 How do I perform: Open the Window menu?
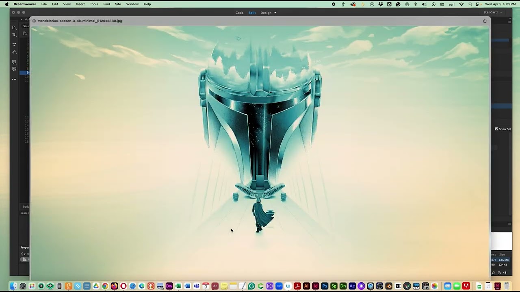132,4
